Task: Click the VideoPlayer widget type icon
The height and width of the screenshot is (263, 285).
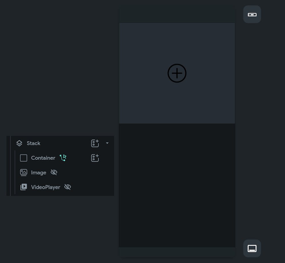Action: (23, 187)
